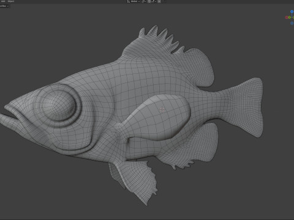Open the Select Box tool dropdown
The height and width of the screenshot is (220, 294).
coord(4,6)
